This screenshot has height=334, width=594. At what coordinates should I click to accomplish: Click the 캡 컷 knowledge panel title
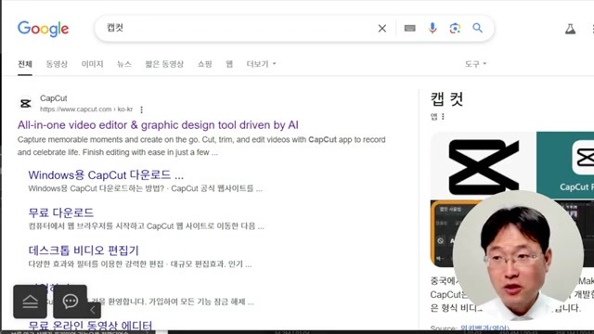[x=447, y=99]
